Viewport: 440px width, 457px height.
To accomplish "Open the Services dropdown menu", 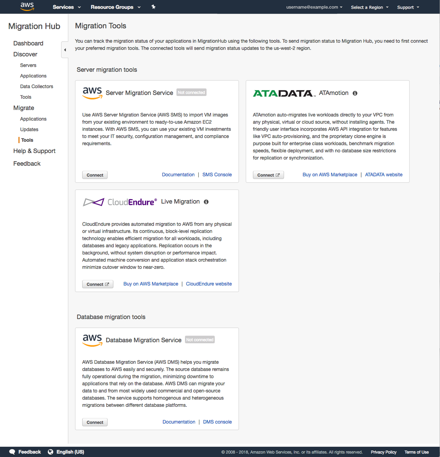I will coord(67,7).
